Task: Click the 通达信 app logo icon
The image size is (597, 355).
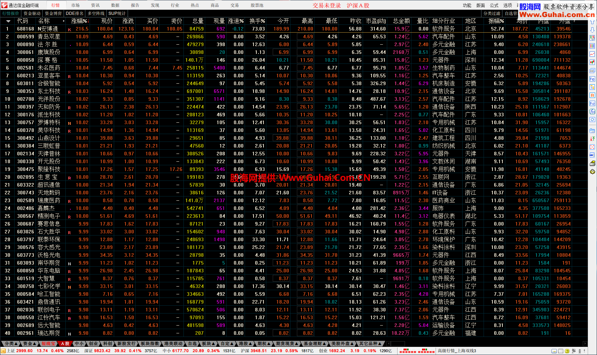Action: (4, 5)
